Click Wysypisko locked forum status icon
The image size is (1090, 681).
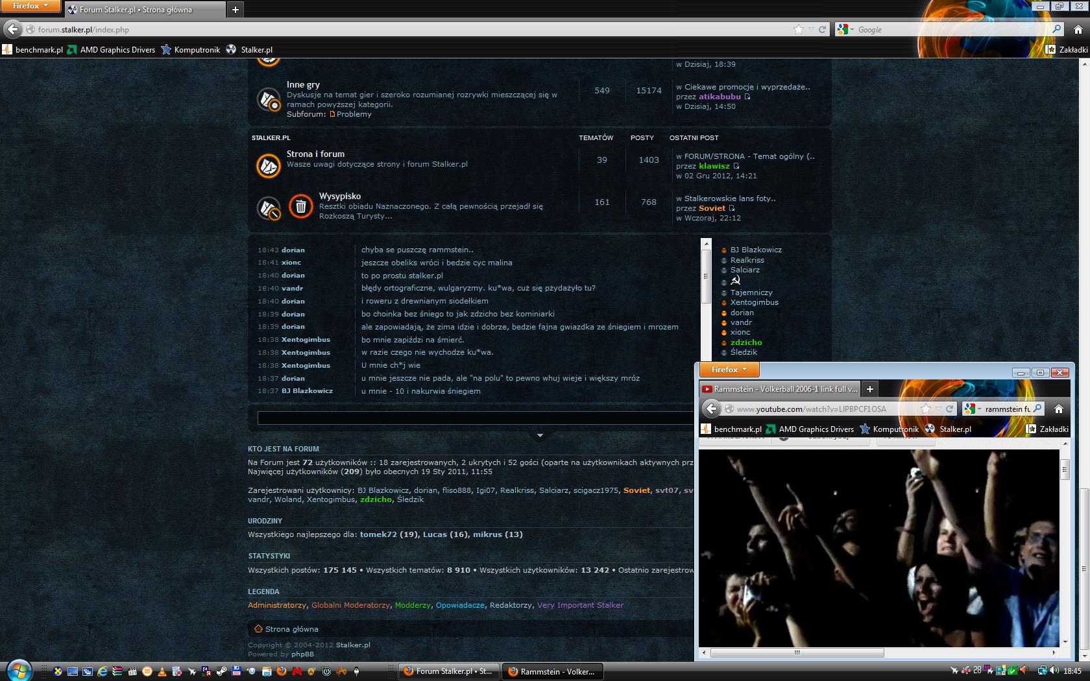tap(269, 208)
